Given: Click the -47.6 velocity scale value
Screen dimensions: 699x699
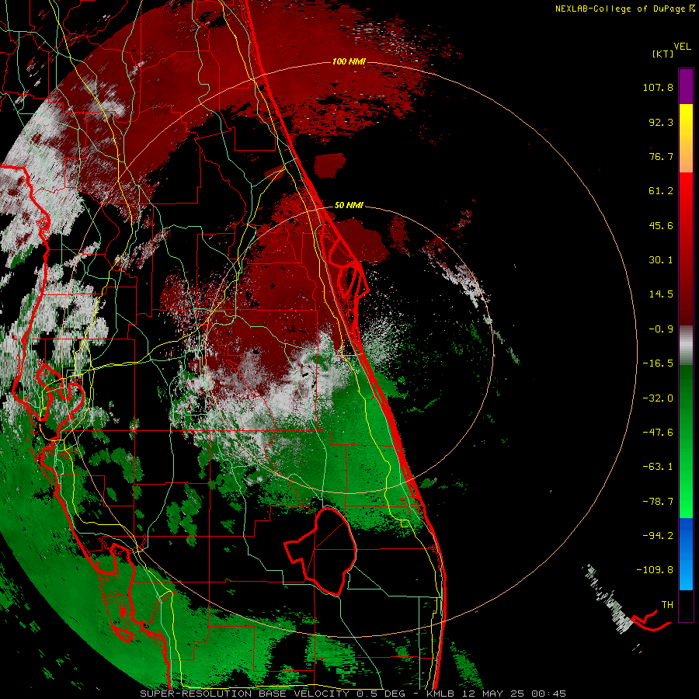Looking at the screenshot, I should [x=658, y=433].
